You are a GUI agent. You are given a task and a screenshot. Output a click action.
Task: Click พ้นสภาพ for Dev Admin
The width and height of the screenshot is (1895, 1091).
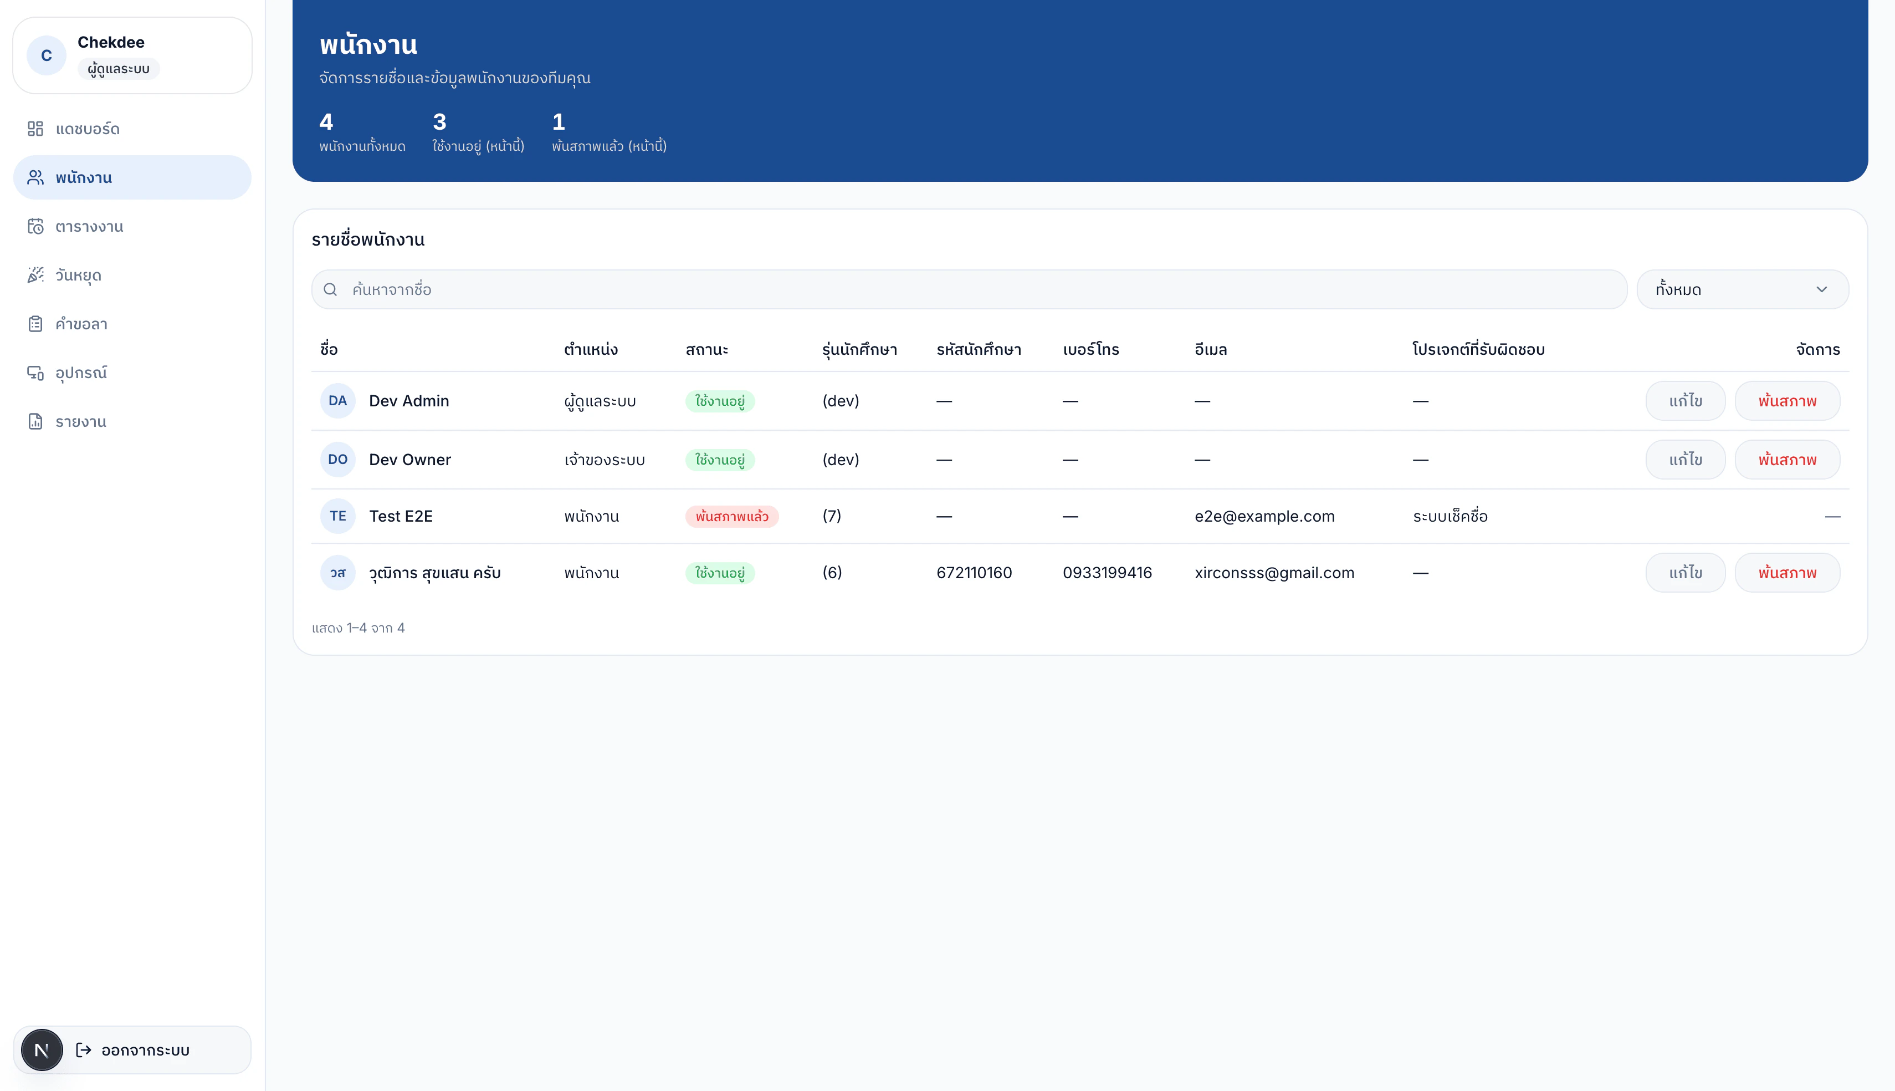(1787, 401)
